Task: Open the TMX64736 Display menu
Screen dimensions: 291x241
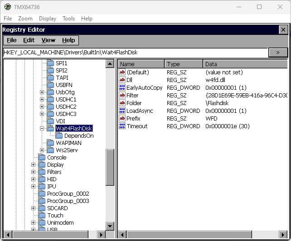Action: point(48,19)
